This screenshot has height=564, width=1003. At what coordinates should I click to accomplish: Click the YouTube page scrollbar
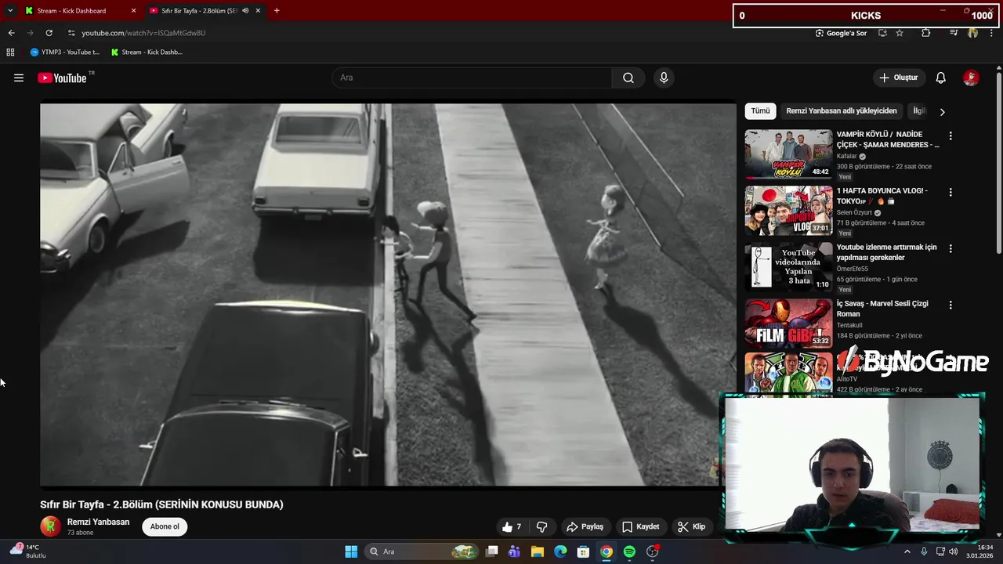[999, 163]
